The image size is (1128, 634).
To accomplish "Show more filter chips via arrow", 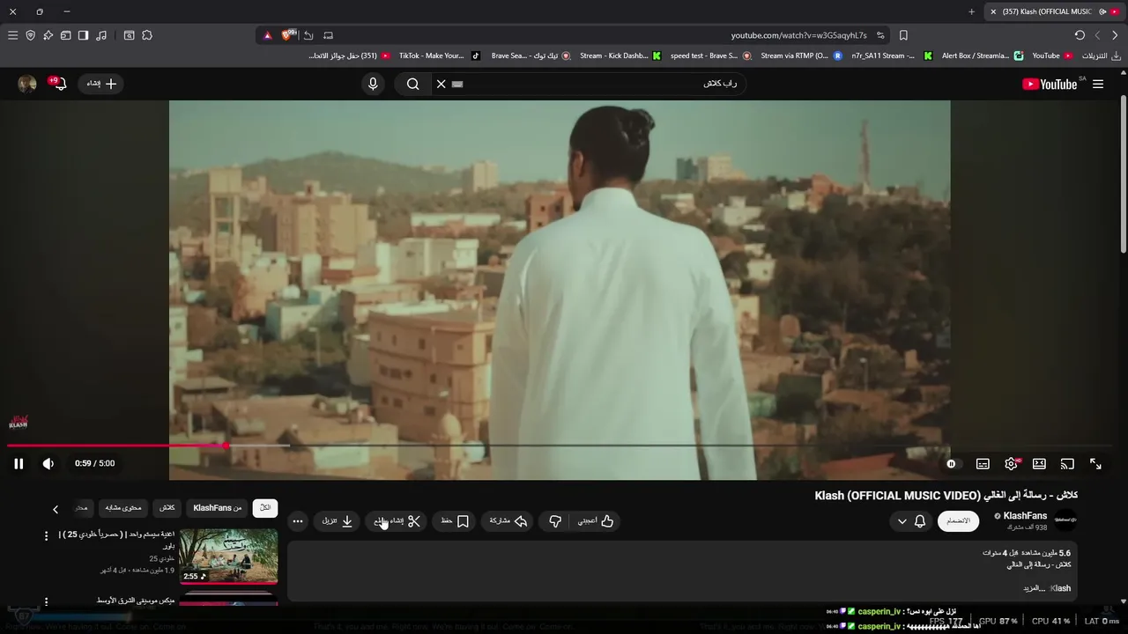I will pos(56,509).
